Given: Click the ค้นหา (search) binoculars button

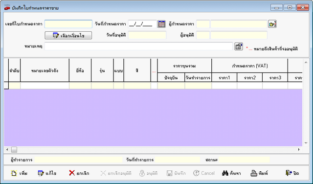Looking at the screenshot, I should point(231,173).
